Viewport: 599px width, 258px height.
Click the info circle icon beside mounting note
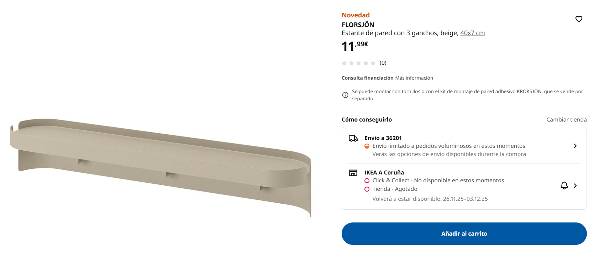(345, 95)
